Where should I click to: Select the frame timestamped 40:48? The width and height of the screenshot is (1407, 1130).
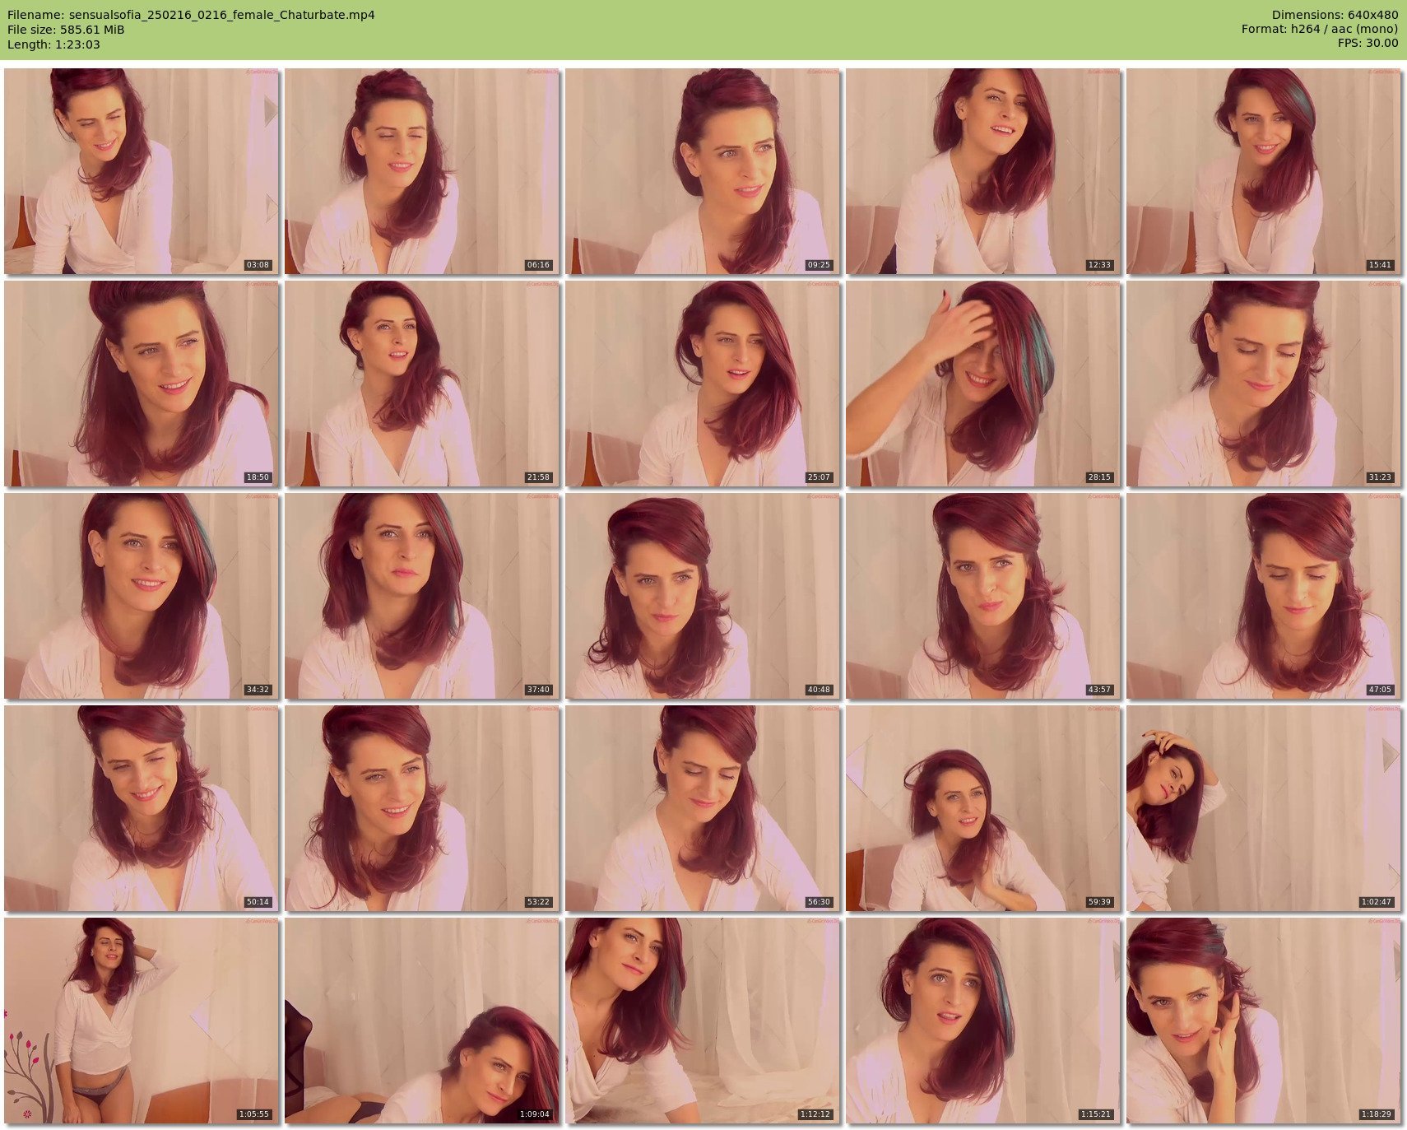[703, 596]
